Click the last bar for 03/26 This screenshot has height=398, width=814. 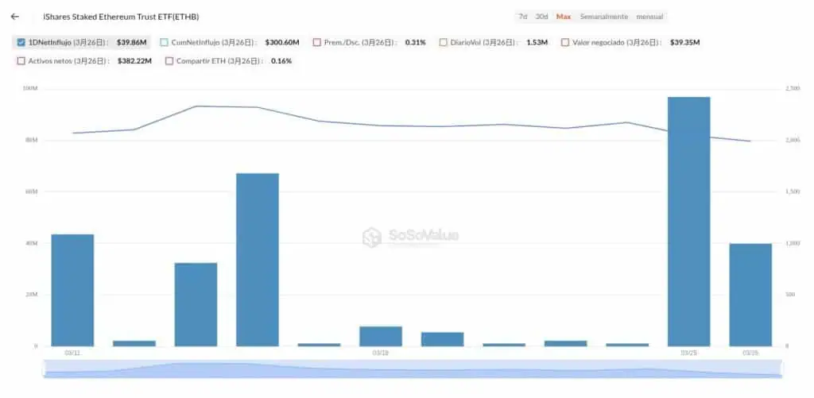click(750, 294)
